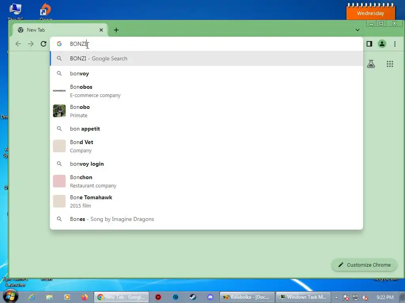Click the Bonobos logo thumbnail
This screenshot has width=405, height=303.
point(59,91)
